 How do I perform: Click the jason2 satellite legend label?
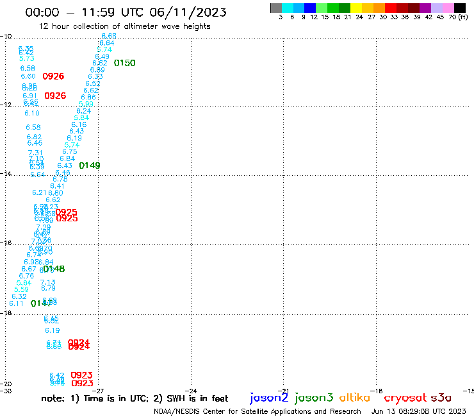(269, 398)
